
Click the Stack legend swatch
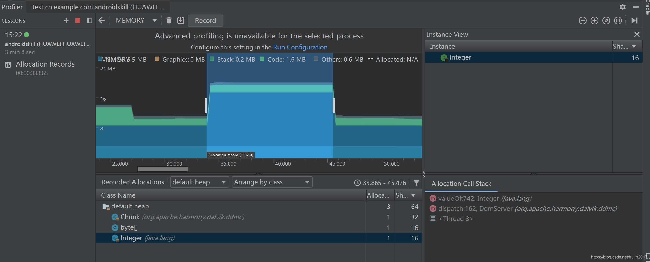point(212,59)
